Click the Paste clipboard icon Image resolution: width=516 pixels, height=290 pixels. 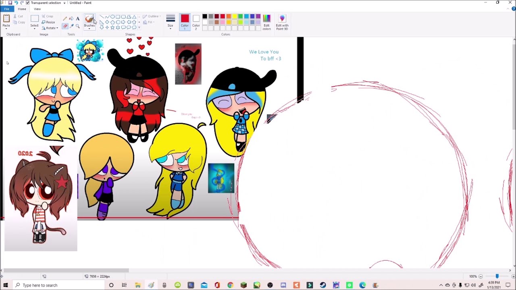point(6,18)
